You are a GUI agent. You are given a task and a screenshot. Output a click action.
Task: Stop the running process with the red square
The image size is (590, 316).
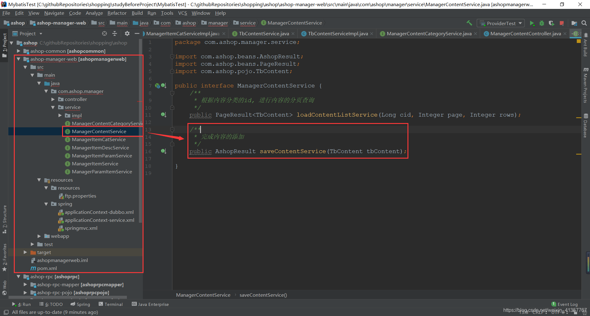click(562, 23)
